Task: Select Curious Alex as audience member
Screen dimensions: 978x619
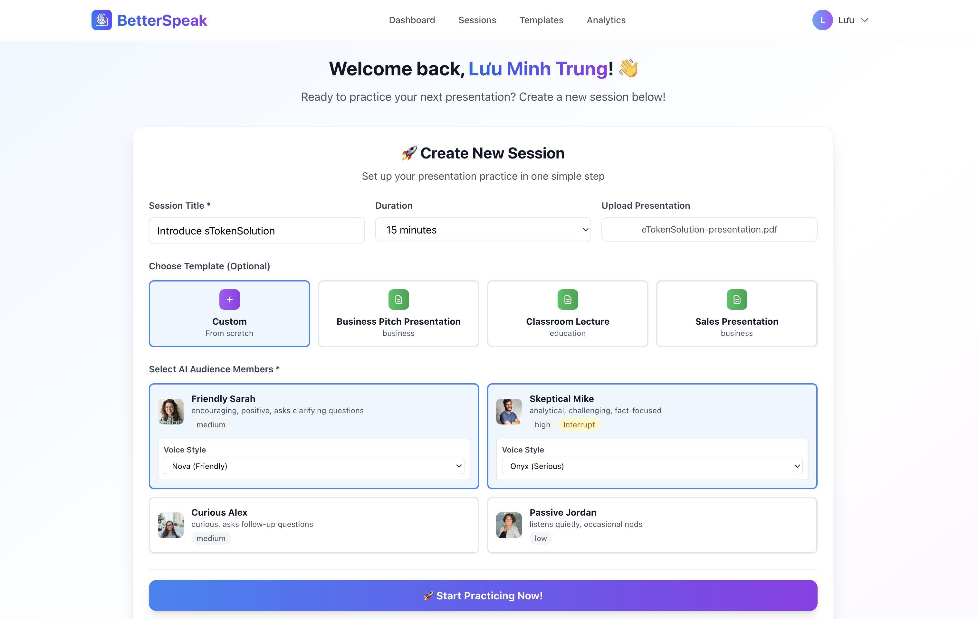Action: [x=313, y=525]
